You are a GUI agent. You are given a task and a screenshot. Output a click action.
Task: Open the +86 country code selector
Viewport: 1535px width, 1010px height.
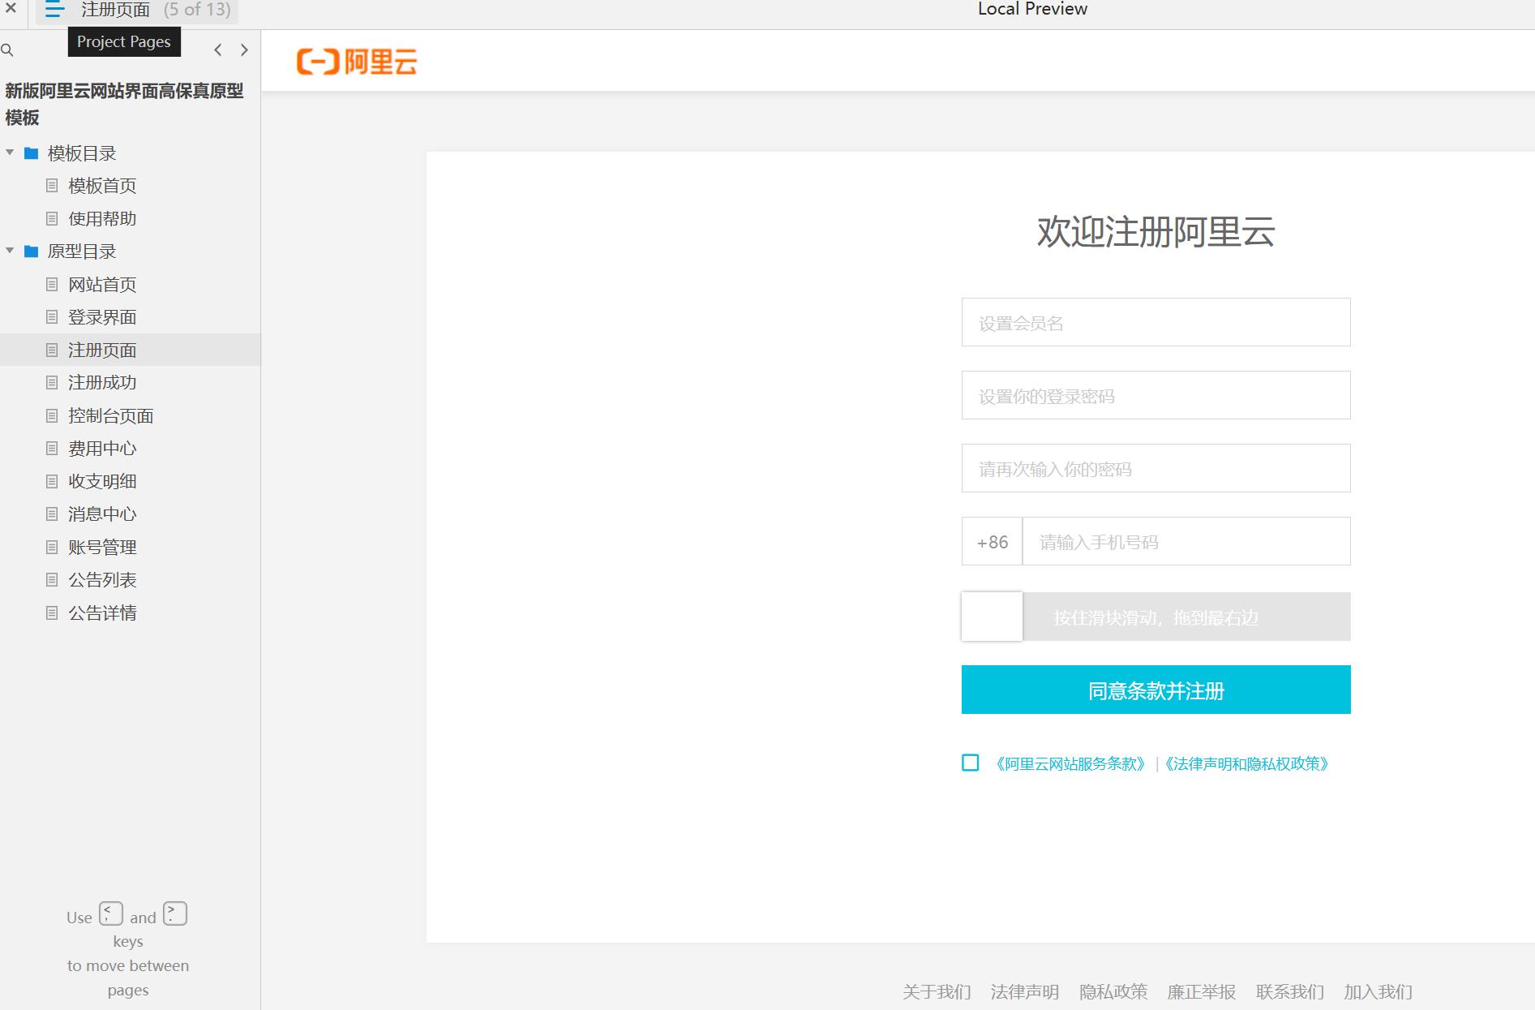click(992, 541)
